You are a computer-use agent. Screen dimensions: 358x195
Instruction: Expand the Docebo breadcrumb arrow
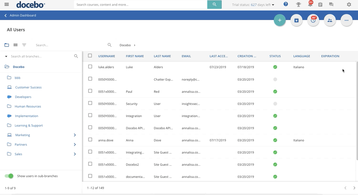[135, 45]
